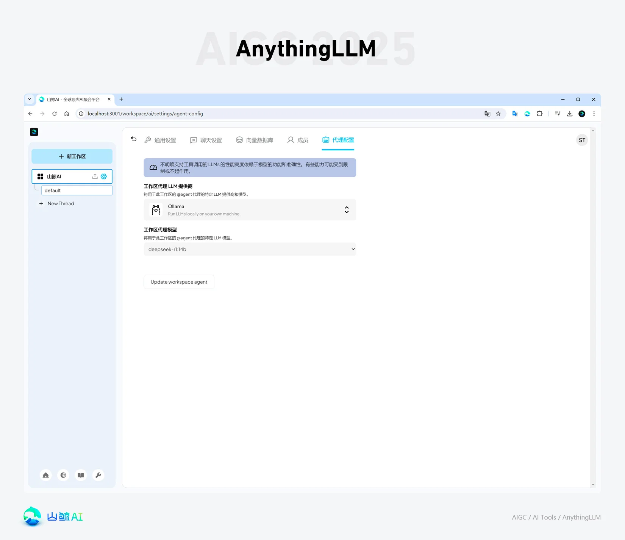Reload the page
625x540 pixels.
55,114
